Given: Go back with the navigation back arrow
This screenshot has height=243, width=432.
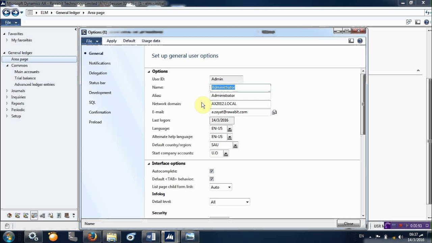Looking at the screenshot, I should pyautogui.click(x=6, y=12).
